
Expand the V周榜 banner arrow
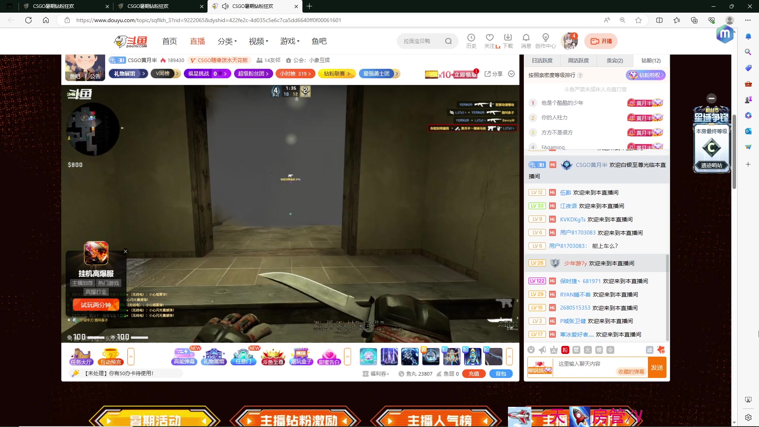pyautogui.click(x=177, y=74)
